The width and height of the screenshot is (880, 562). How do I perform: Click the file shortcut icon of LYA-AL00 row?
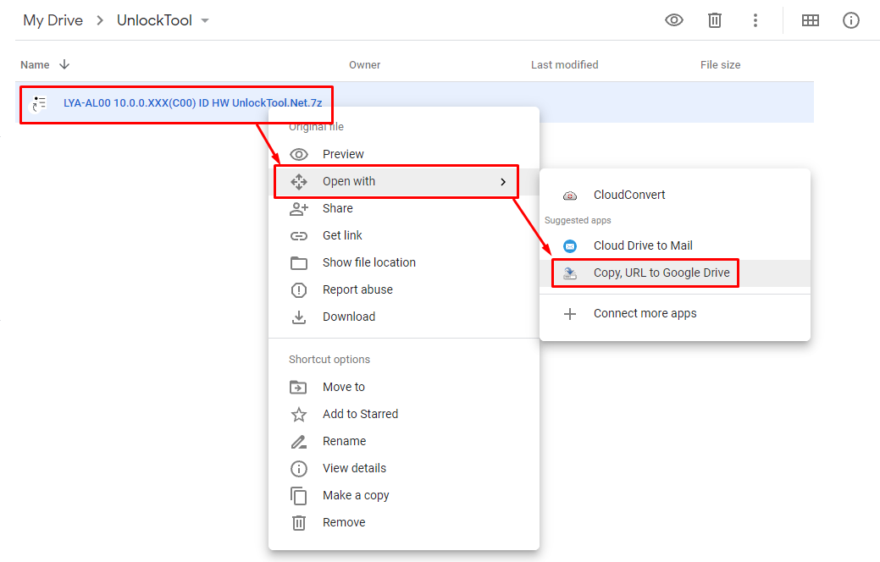point(39,103)
